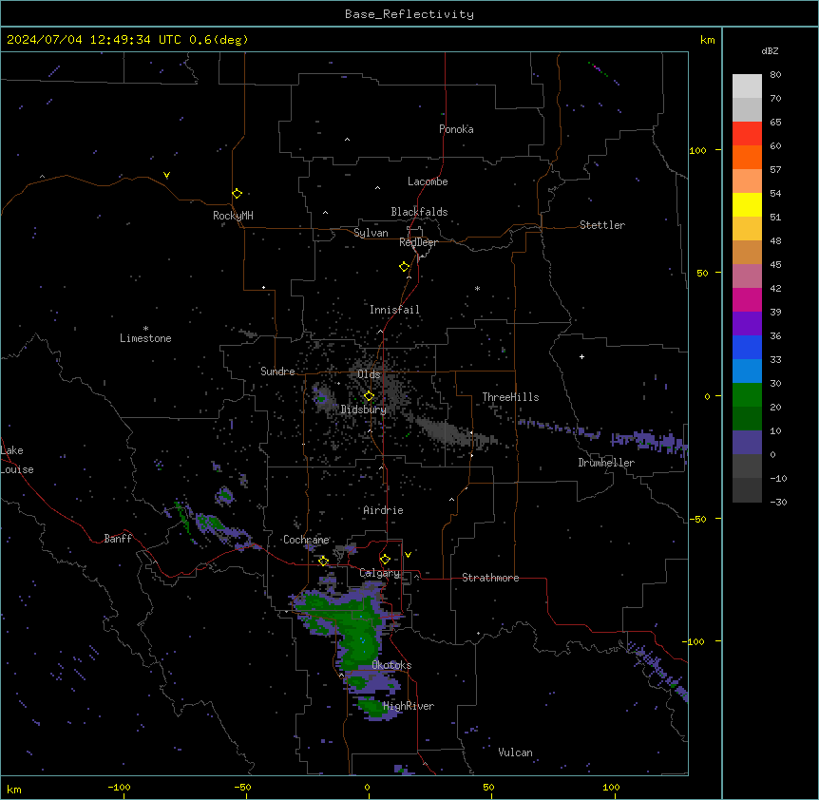The width and height of the screenshot is (819, 800).
Task: Select the yellow diamond marker above the Calgary label
Action: pyautogui.click(x=385, y=560)
